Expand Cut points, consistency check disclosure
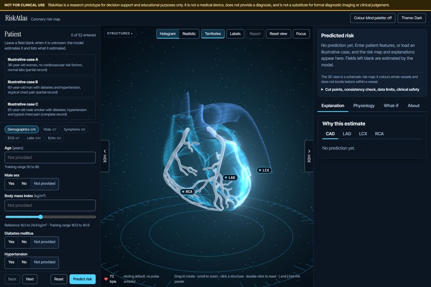 pos(370,90)
